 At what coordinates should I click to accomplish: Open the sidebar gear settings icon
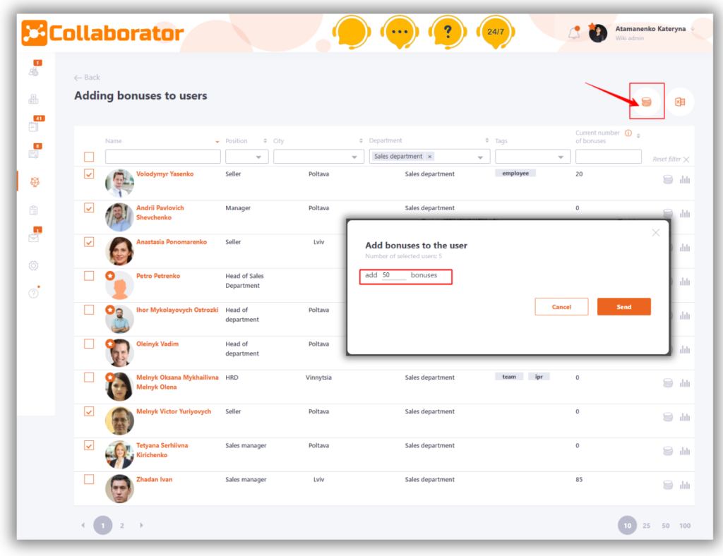[34, 266]
